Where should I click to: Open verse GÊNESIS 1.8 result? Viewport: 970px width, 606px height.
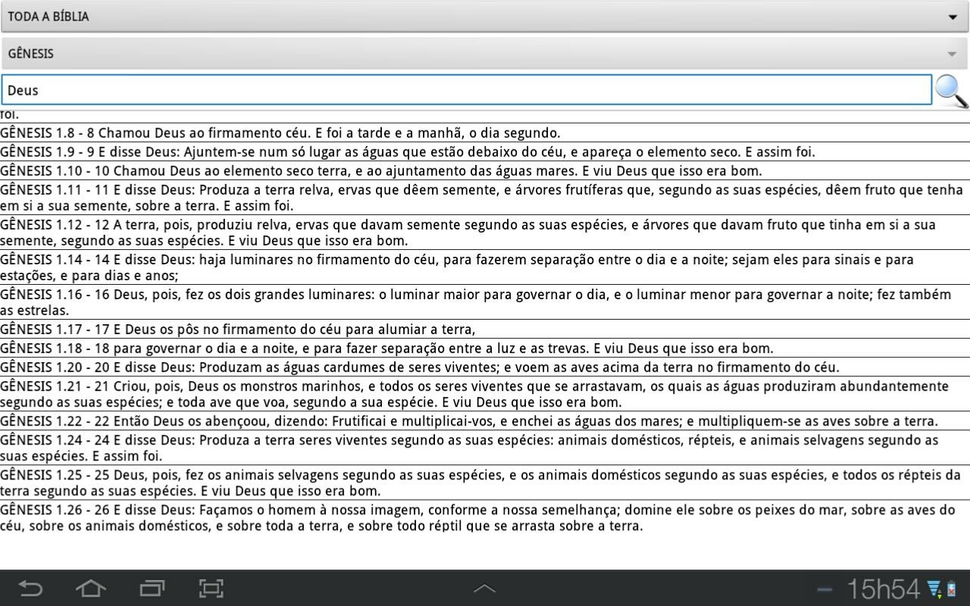point(485,133)
